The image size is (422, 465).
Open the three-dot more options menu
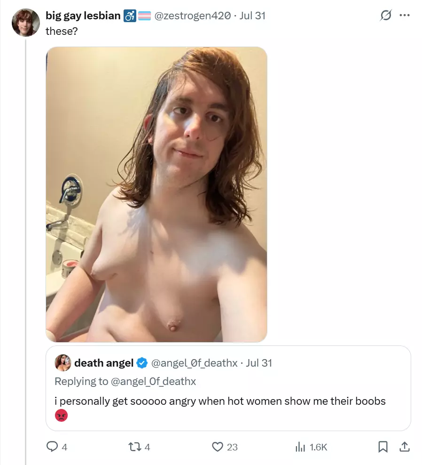(405, 16)
